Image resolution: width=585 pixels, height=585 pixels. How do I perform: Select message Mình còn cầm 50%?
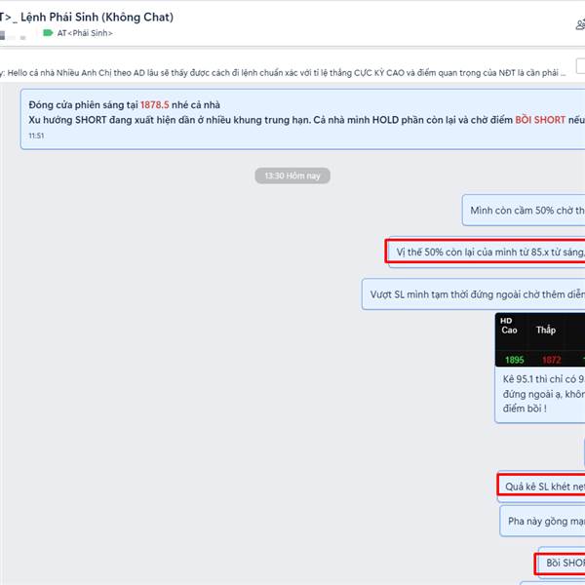524,210
